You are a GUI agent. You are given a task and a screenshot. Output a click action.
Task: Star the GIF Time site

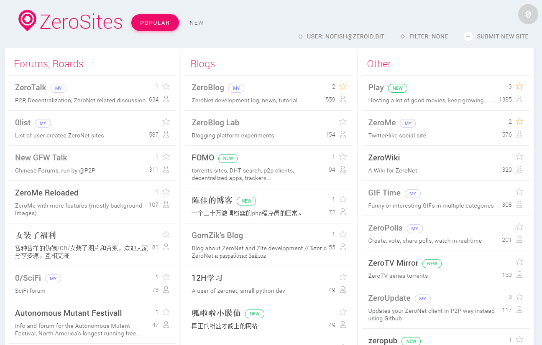[519, 192]
